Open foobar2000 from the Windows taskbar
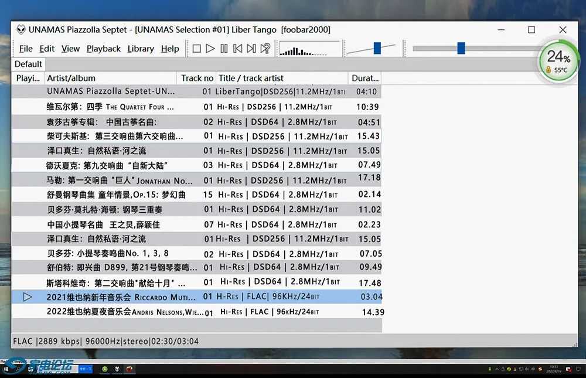Image resolution: width=586 pixels, height=378 pixels. pyautogui.click(x=117, y=369)
